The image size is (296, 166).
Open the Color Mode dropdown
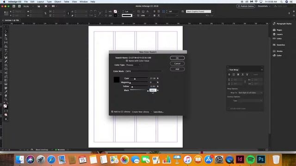pos(144,71)
